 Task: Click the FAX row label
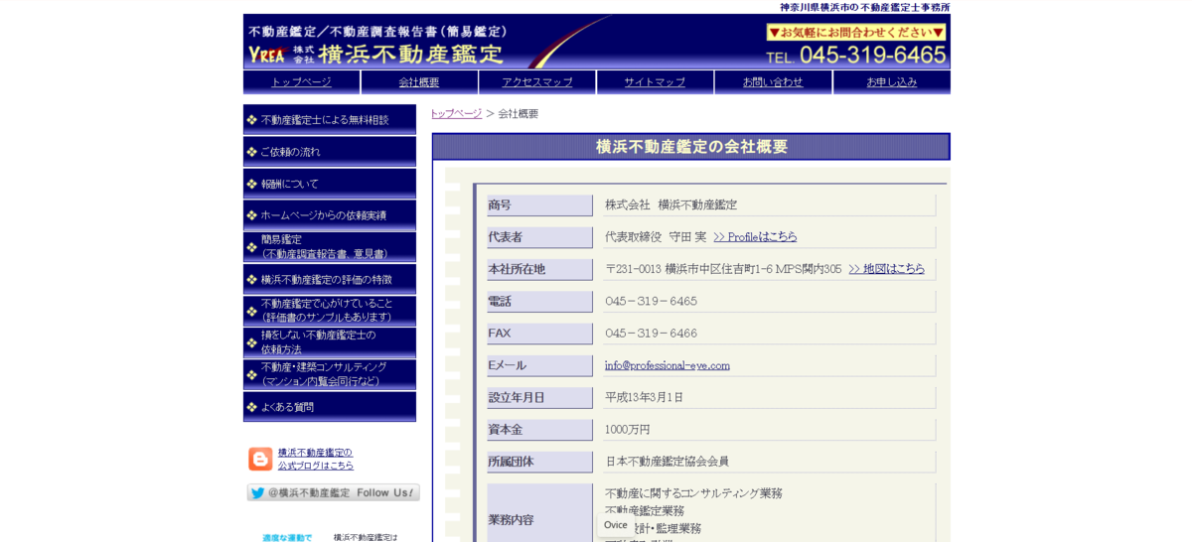539,334
